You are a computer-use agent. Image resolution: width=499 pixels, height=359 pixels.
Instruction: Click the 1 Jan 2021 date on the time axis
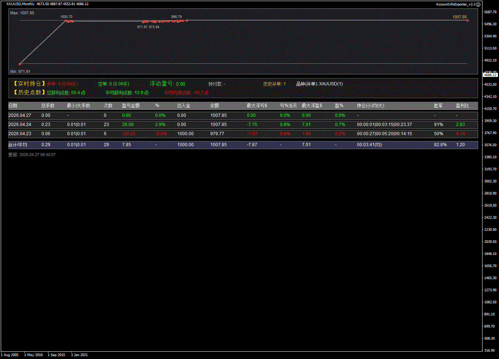pos(80,355)
